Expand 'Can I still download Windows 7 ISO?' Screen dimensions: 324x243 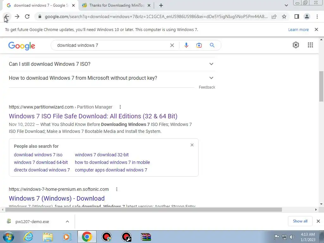click(x=112, y=64)
